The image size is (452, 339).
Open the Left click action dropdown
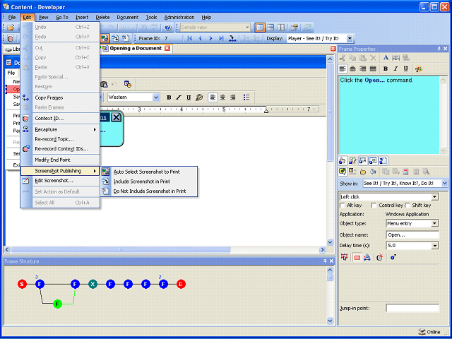(435, 197)
